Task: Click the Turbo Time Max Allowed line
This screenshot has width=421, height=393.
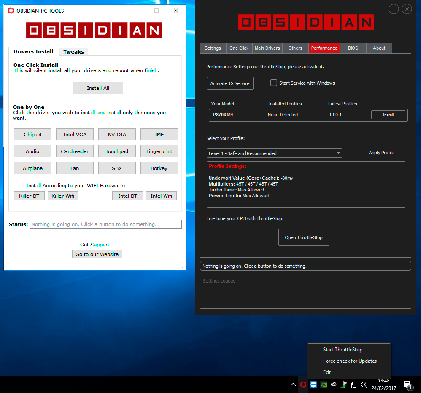Action: (x=237, y=190)
